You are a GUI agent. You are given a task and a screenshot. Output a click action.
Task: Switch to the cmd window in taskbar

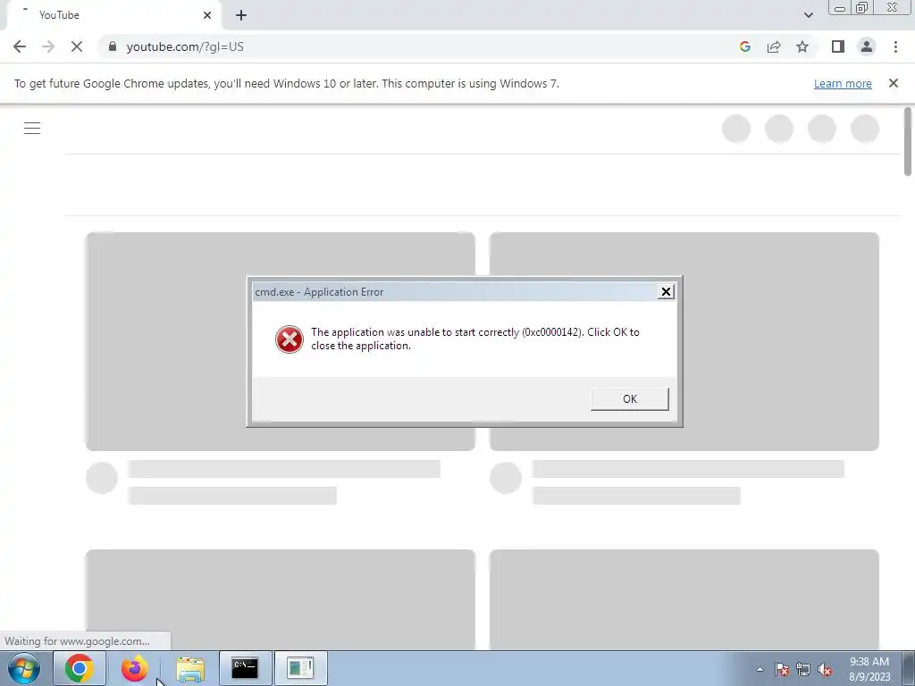245,668
